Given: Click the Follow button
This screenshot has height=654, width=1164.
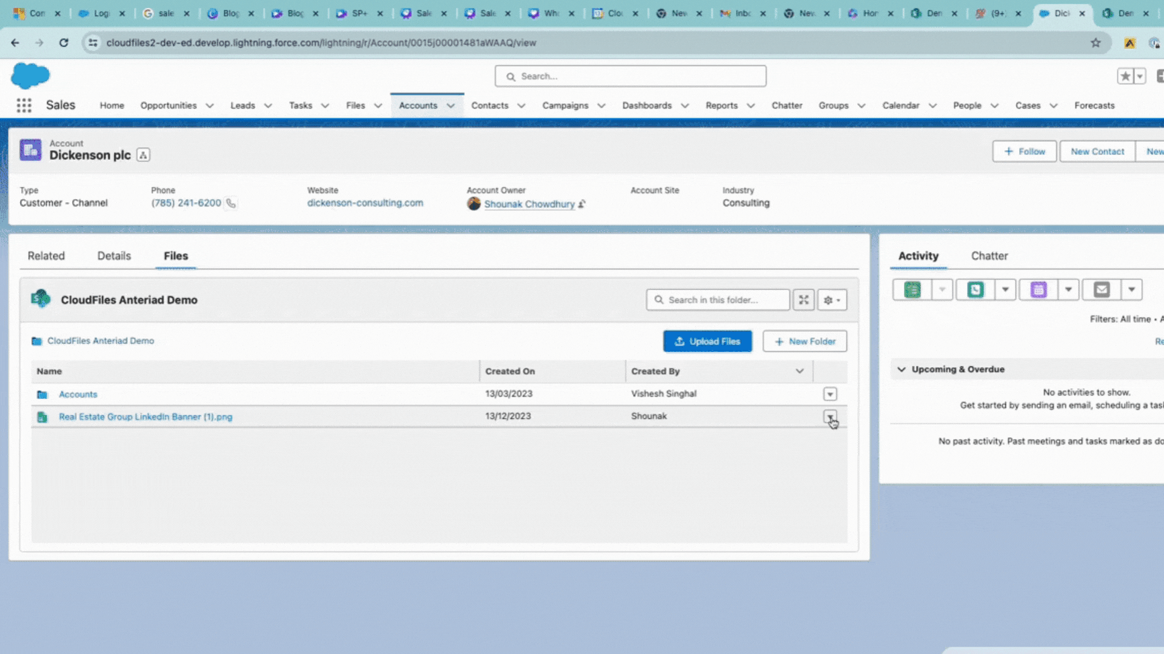Looking at the screenshot, I should coord(1025,151).
